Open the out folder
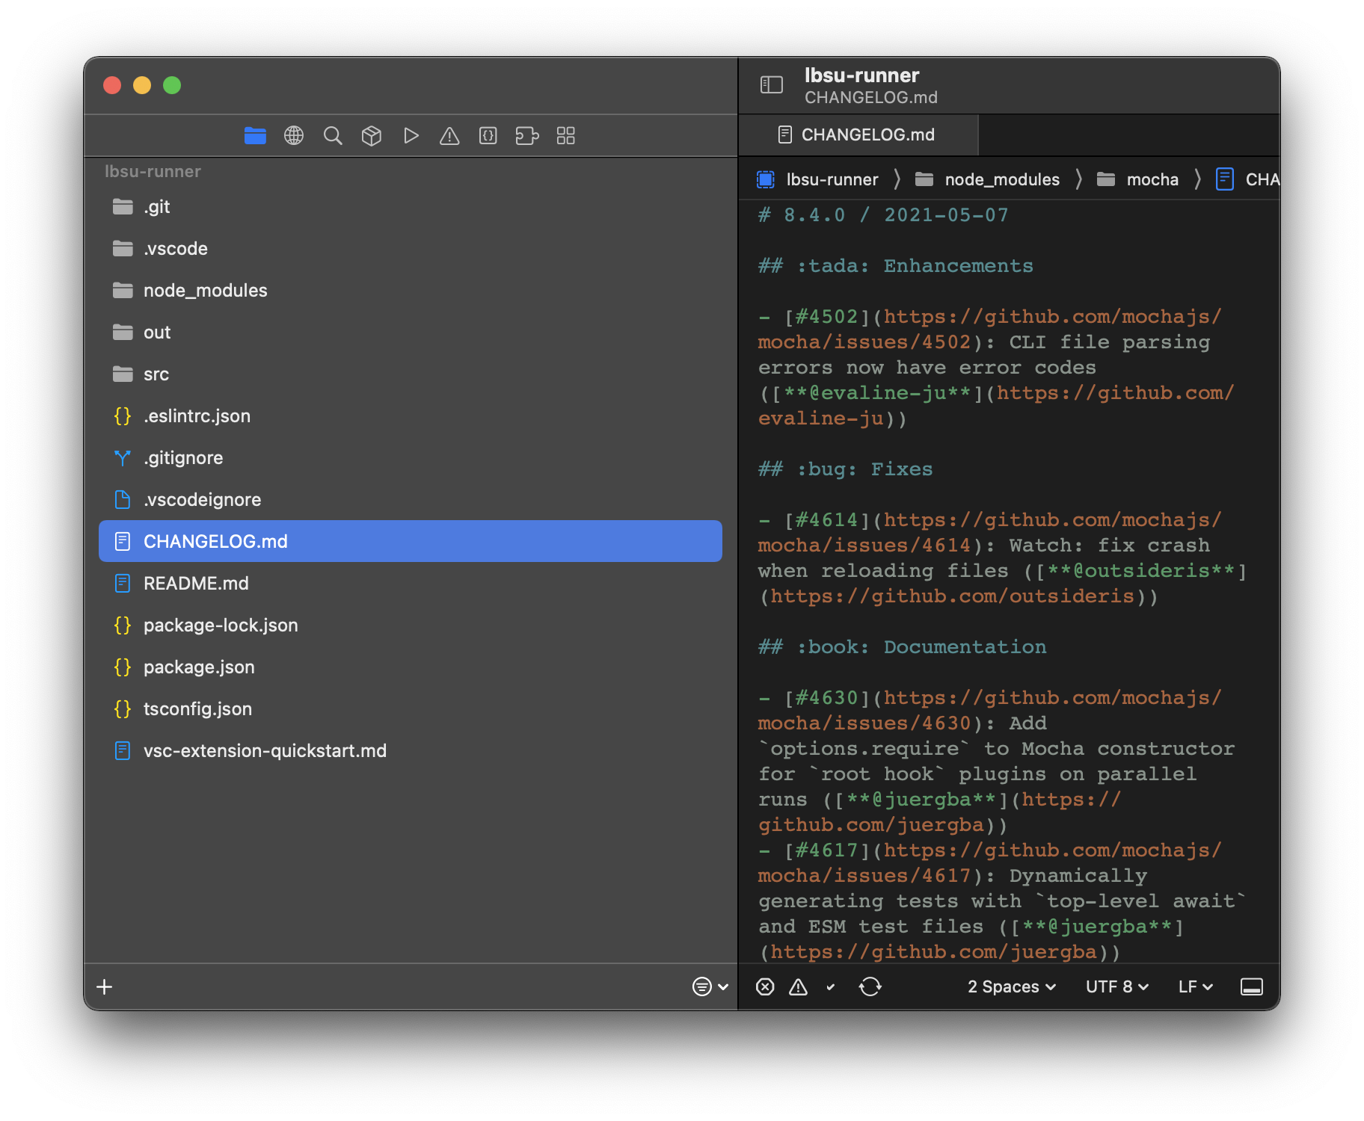 pos(411,332)
